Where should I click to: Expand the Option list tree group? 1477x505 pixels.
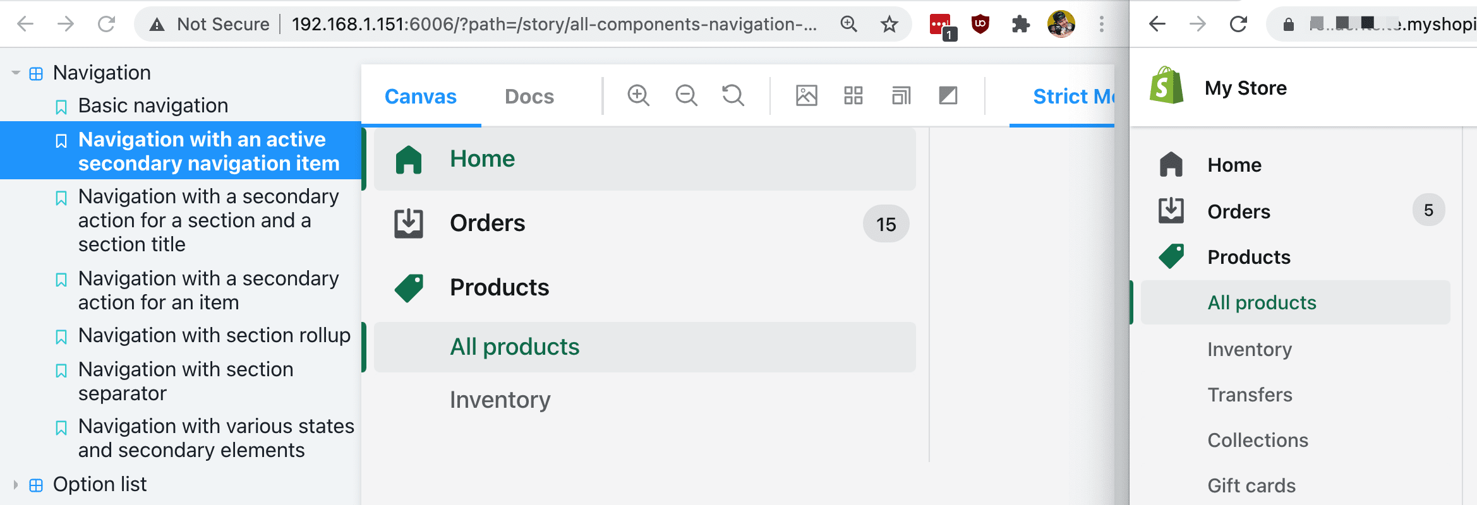click(16, 485)
